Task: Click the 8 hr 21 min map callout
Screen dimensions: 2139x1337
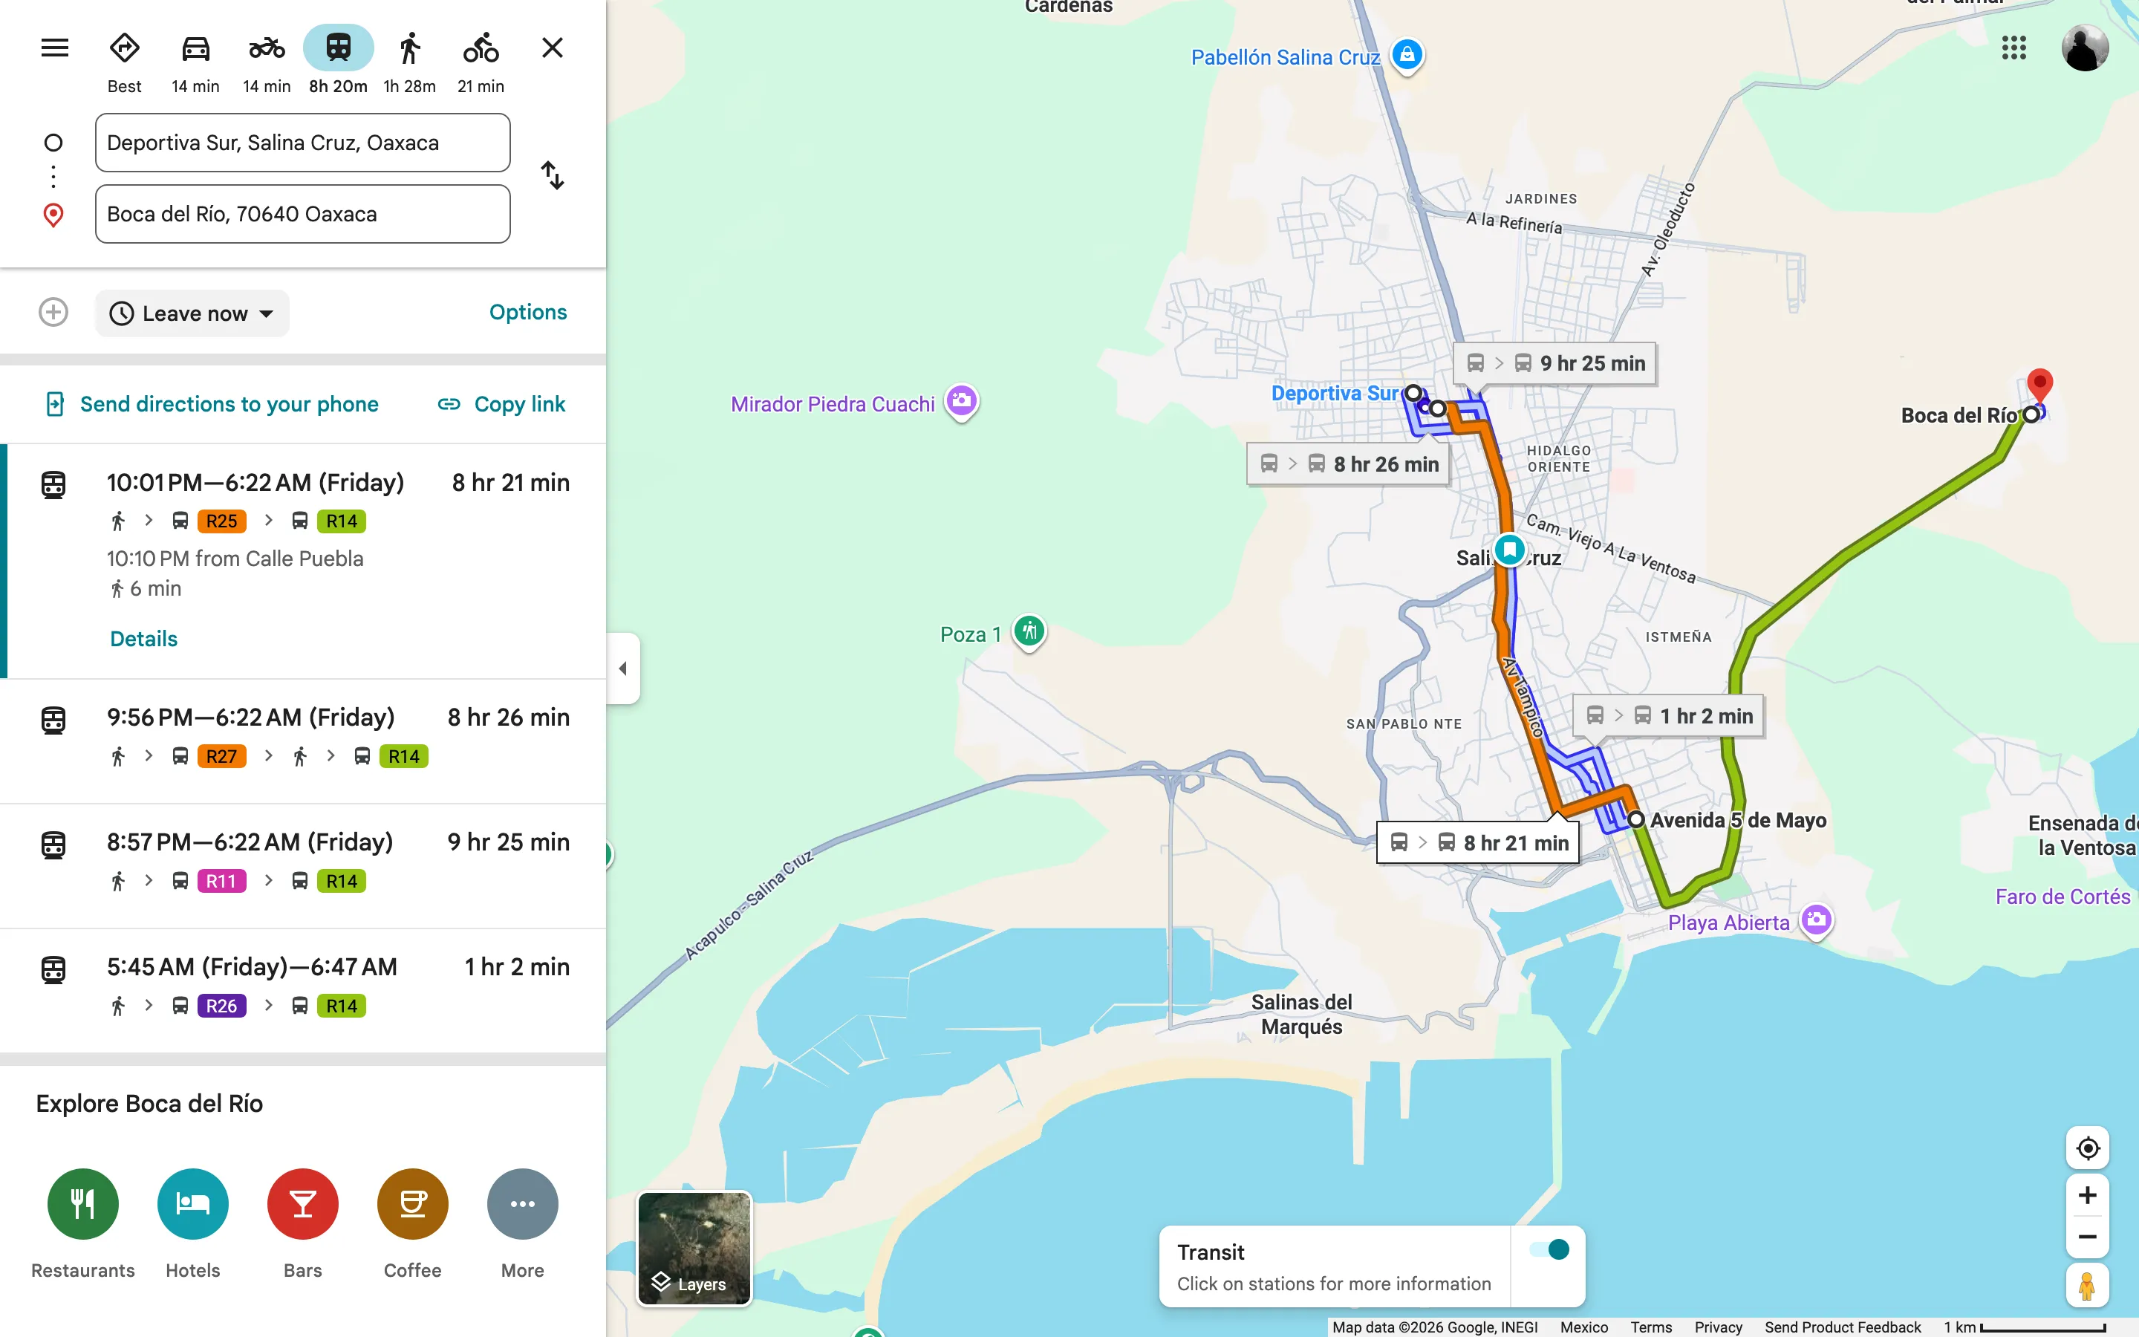Action: pyautogui.click(x=1478, y=843)
